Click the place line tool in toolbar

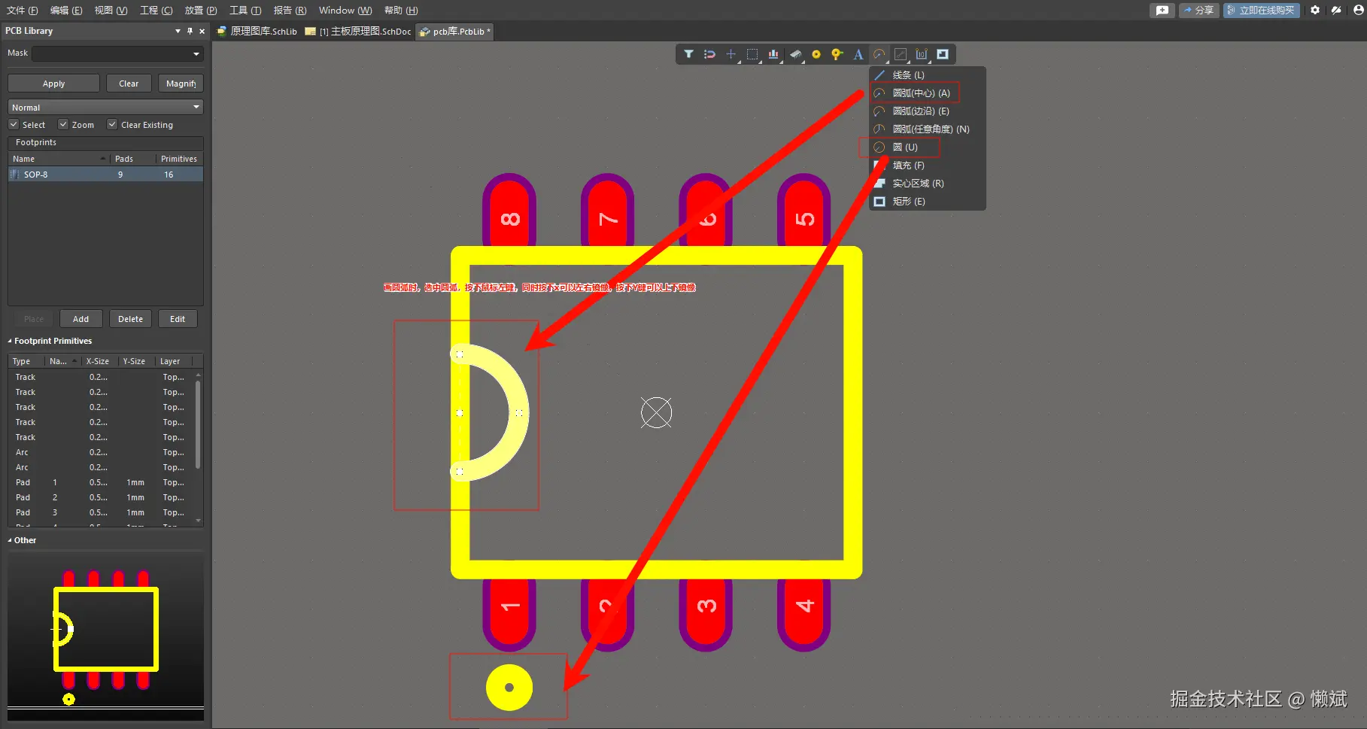click(901, 54)
